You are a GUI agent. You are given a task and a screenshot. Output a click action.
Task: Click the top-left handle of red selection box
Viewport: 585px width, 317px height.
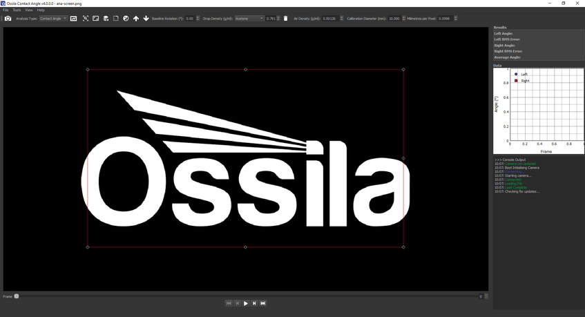[88, 69]
